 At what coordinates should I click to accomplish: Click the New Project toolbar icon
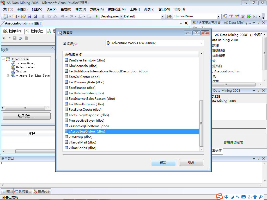coord(6,16)
